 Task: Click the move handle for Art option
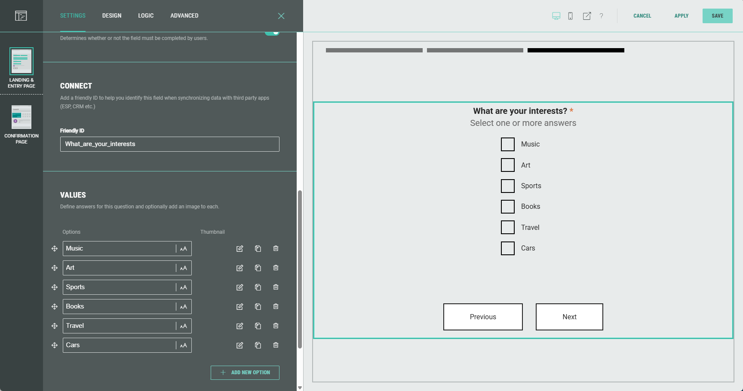(x=55, y=268)
